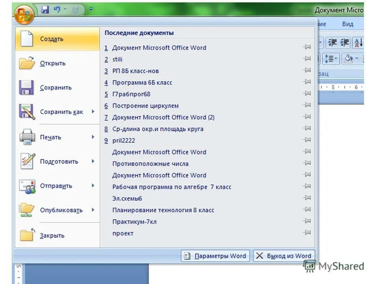
Task: Open recent document pril2222
Action: click(x=207, y=140)
